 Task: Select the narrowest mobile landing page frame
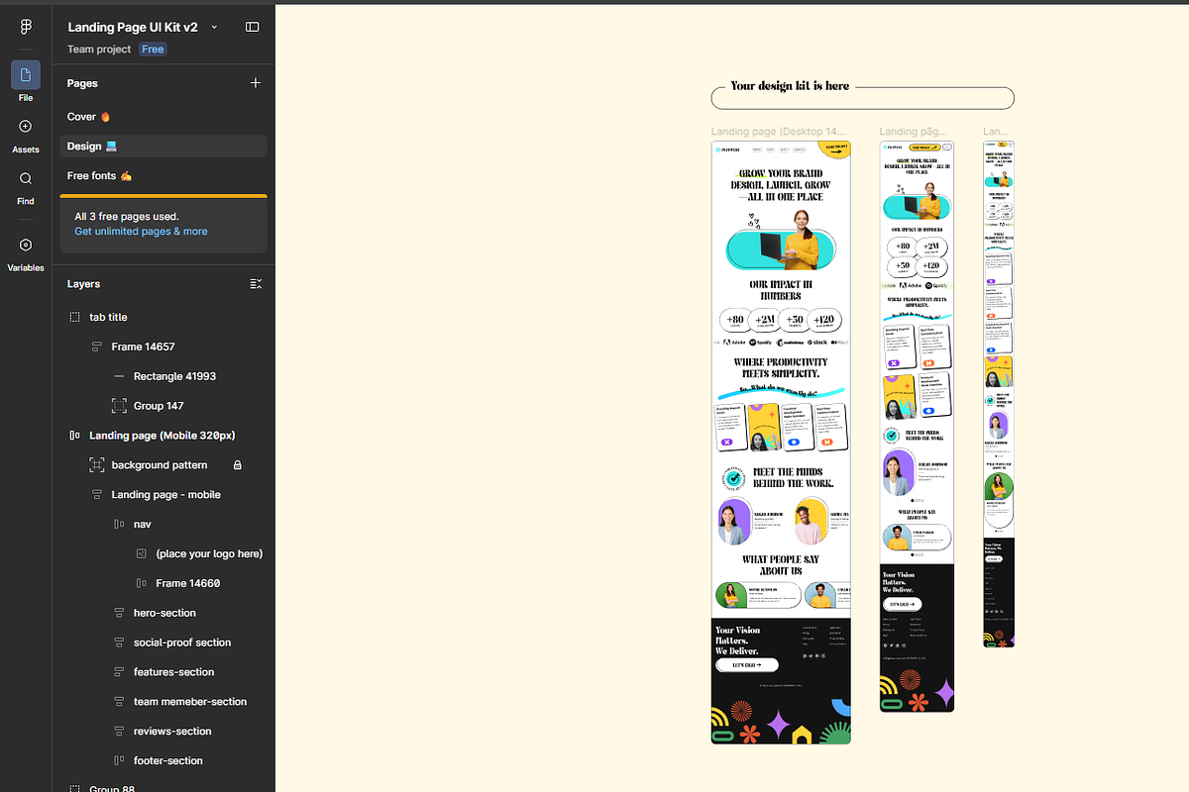998,395
